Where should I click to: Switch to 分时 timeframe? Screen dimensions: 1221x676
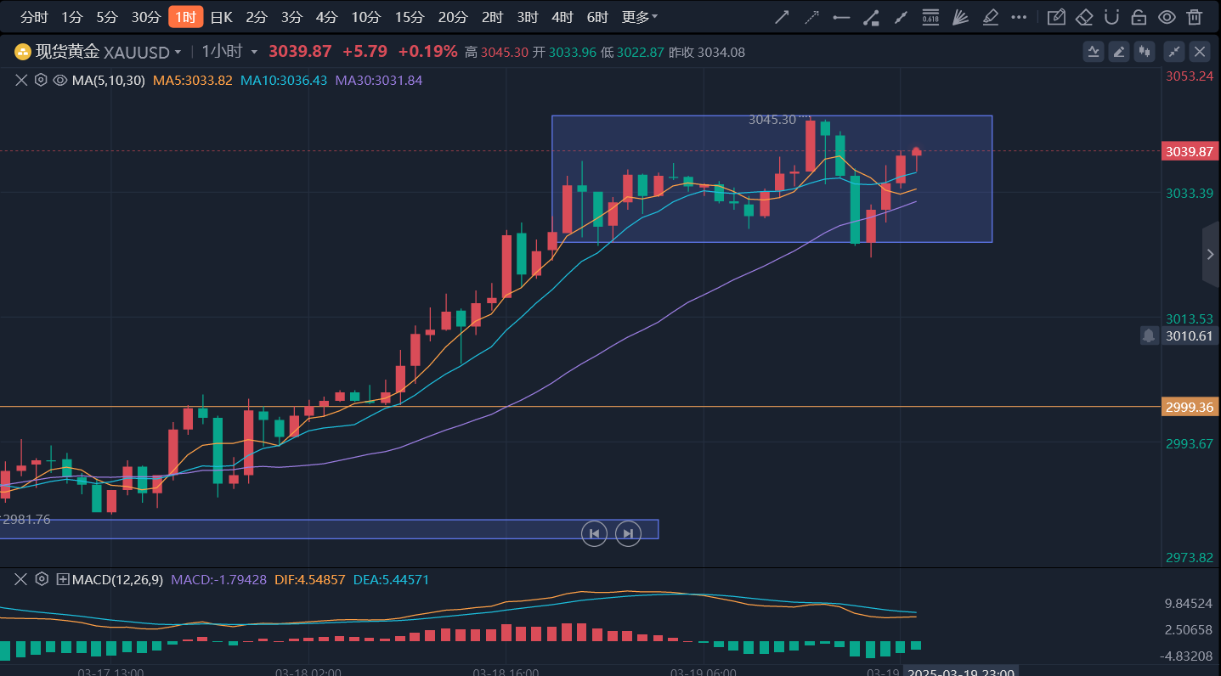pyautogui.click(x=34, y=17)
